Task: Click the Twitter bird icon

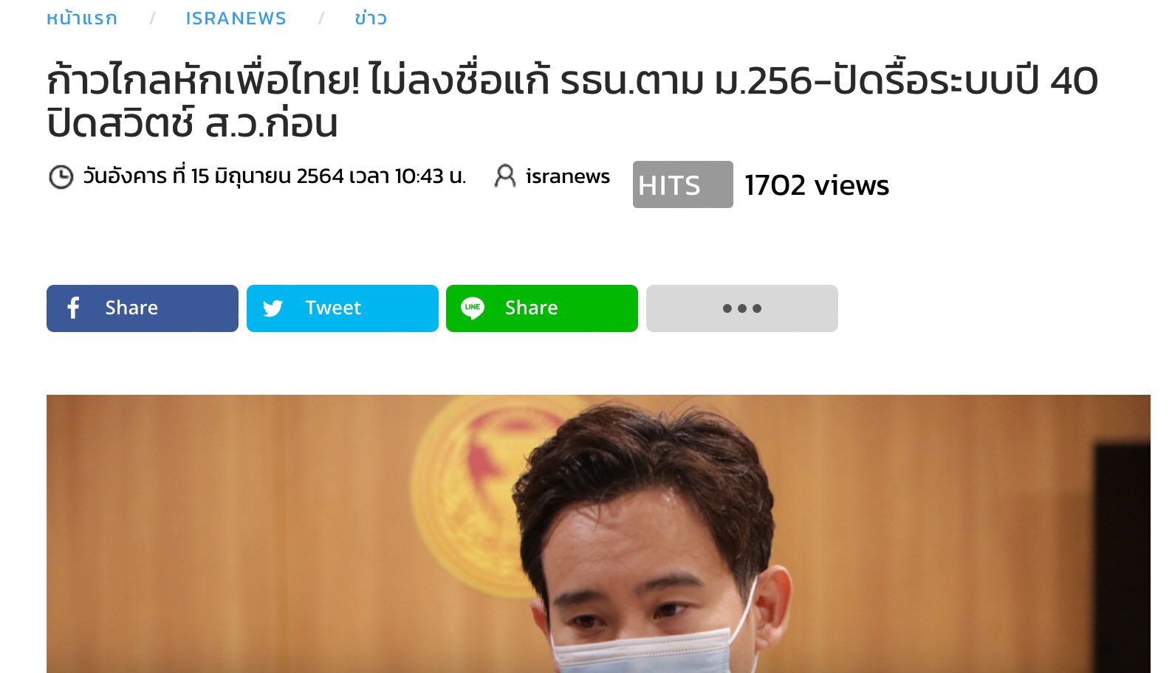Action: [x=273, y=308]
